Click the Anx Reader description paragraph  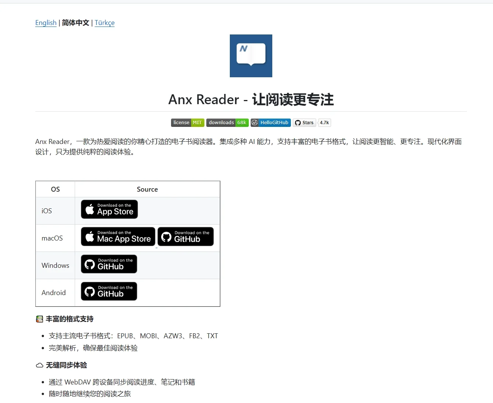[249, 147]
